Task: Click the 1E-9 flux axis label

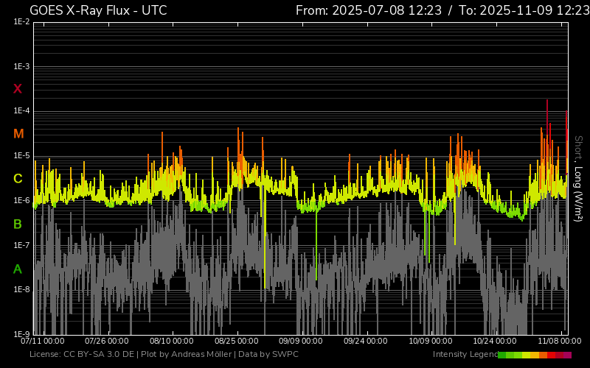Action: (x=21, y=334)
